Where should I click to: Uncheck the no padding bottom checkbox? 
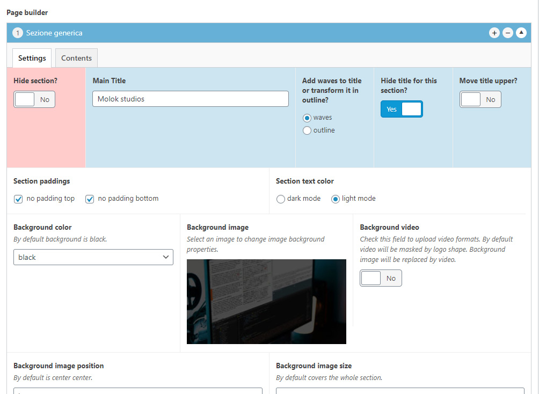(x=90, y=199)
